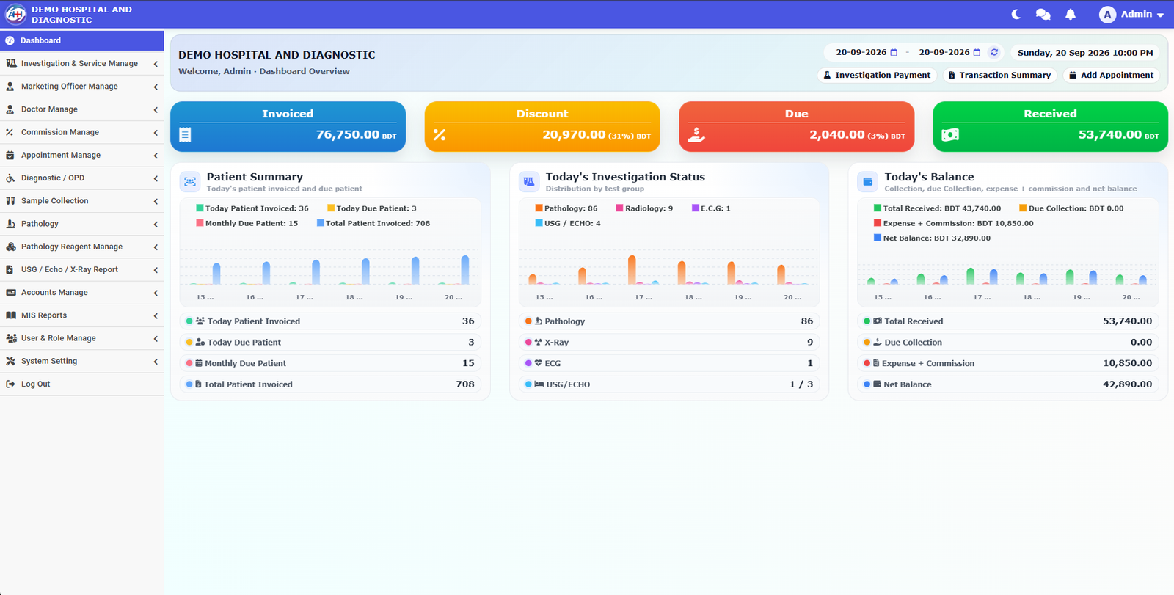Click the Invoiced card receipt icon
The image size is (1174, 595).
(185, 135)
